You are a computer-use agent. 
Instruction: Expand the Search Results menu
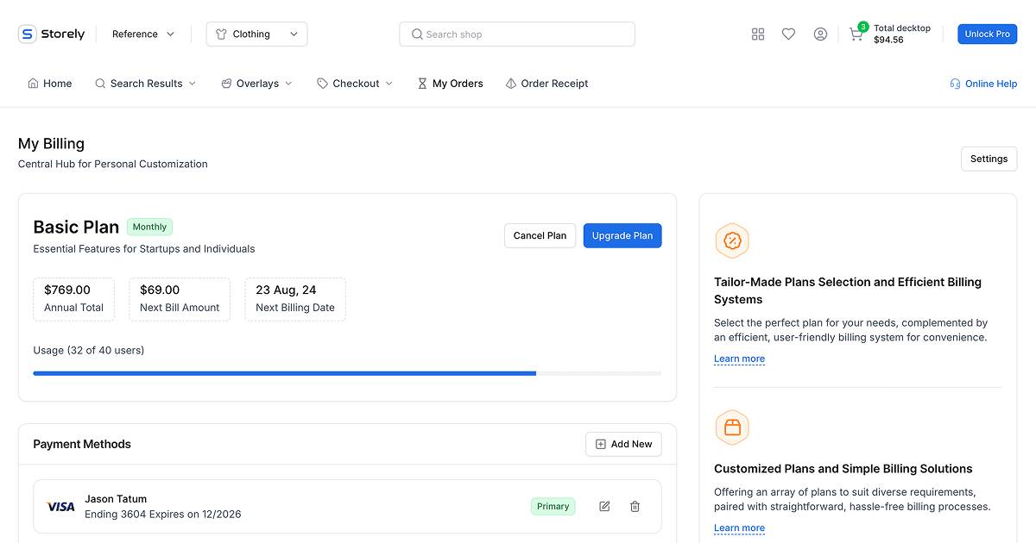(x=146, y=84)
